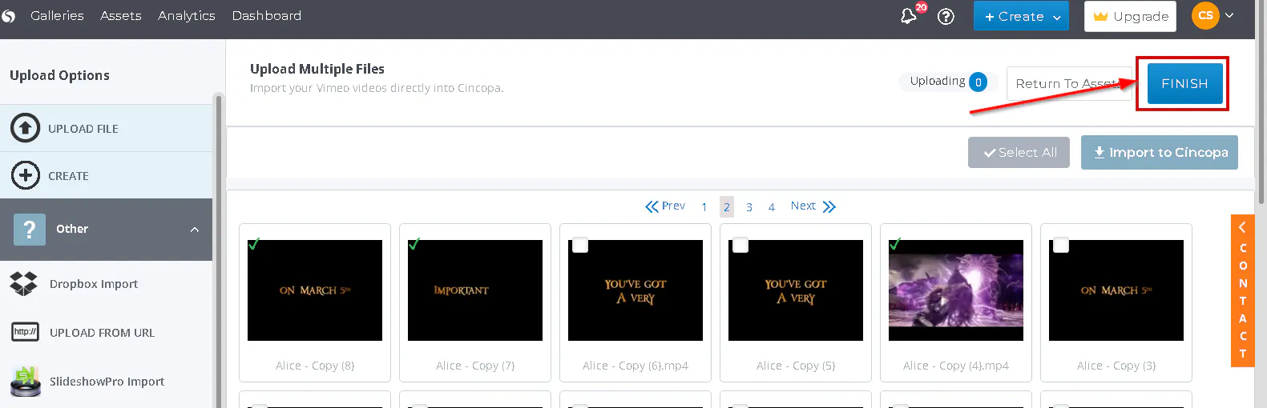1267x408 pixels.
Task: Click the Other question mark icon
Action: tap(30, 230)
